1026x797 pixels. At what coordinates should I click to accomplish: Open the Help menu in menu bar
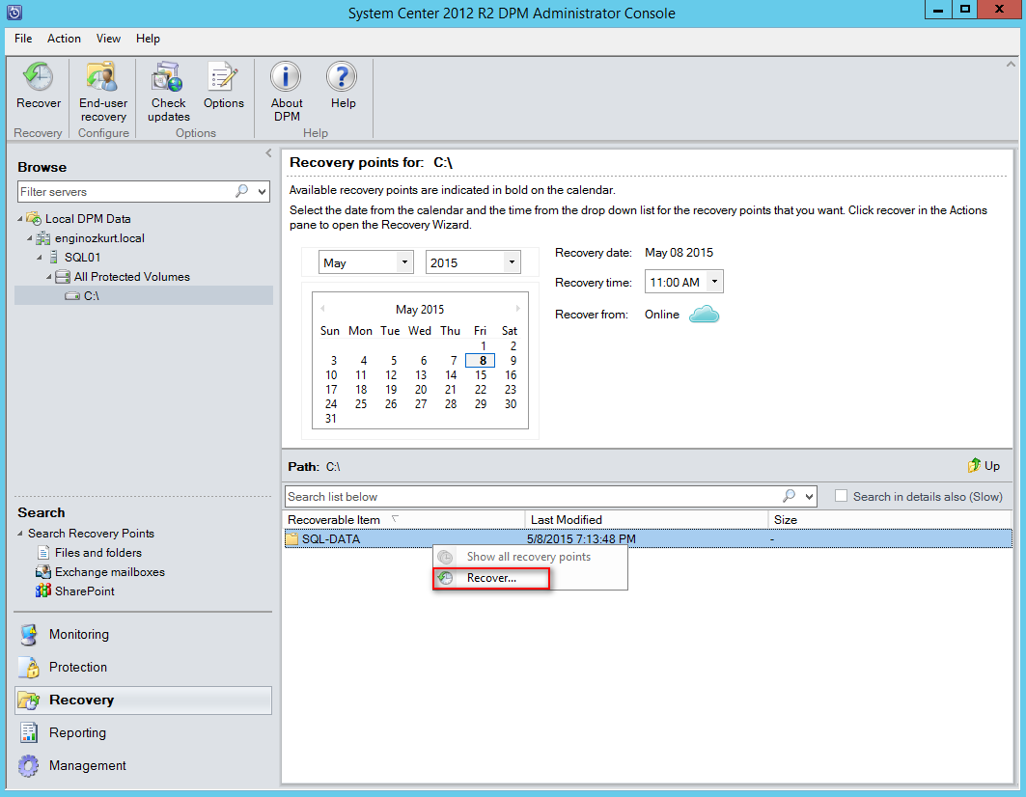click(x=148, y=39)
